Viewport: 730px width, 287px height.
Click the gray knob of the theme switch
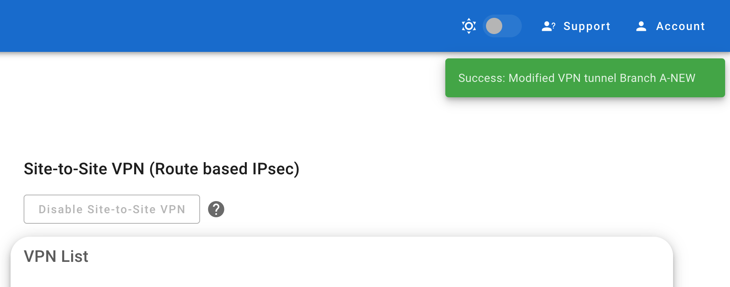click(494, 26)
